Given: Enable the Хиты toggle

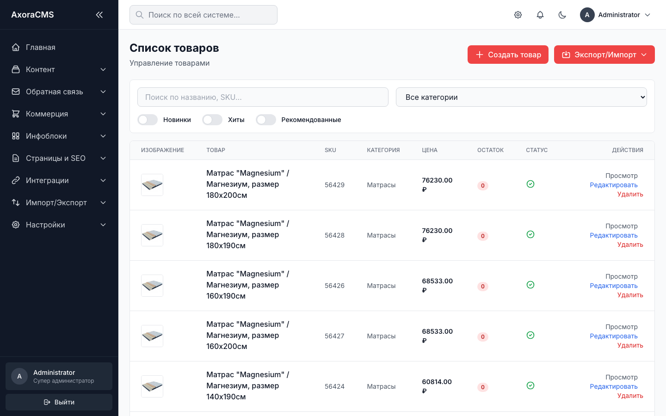Looking at the screenshot, I should pos(212,120).
